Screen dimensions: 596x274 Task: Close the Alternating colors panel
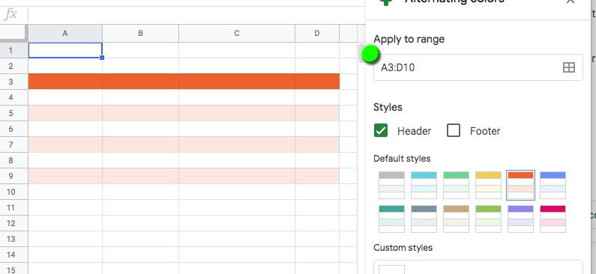pos(571,2)
